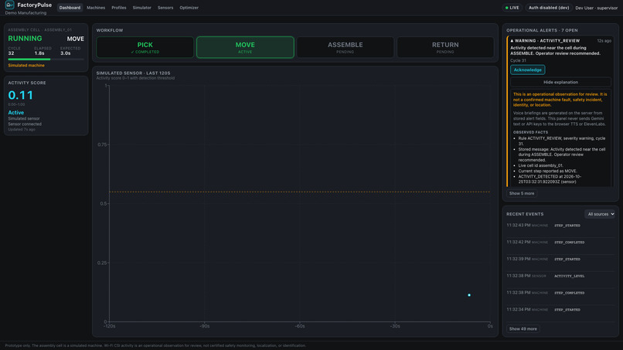Select the ASSEMBLE pending workflow step
623x350 pixels.
[x=346, y=47]
